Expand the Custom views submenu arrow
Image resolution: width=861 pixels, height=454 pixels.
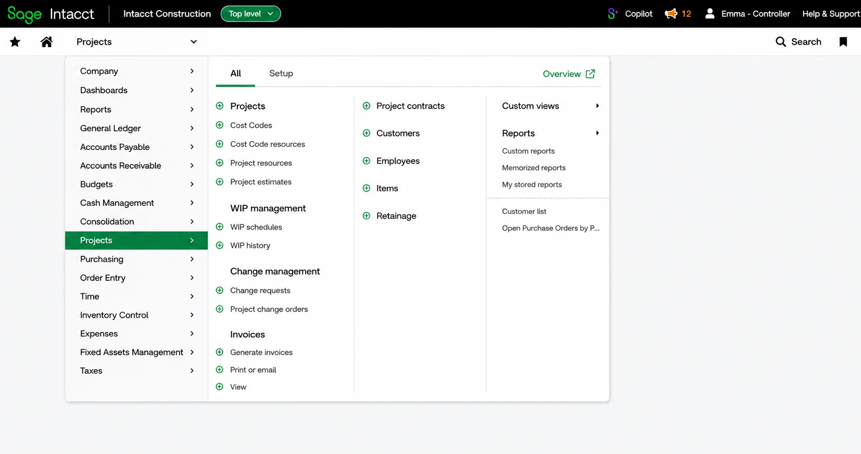[597, 106]
